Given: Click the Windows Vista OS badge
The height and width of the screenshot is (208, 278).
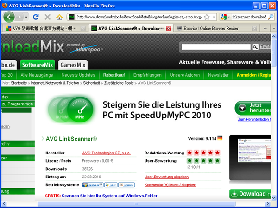Looking at the screenshot, I should click(93, 185).
